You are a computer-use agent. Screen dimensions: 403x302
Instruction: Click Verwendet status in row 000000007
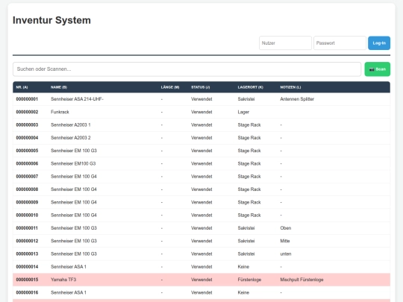click(x=201, y=177)
